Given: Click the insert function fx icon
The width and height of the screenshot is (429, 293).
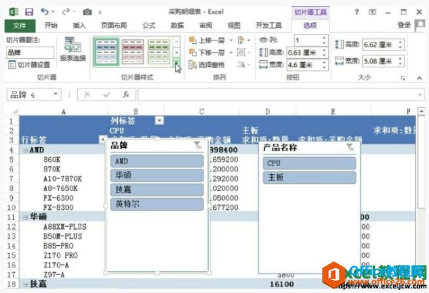Looking at the screenshot, I should click(126, 95).
